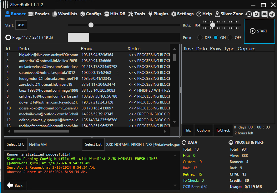Select the DEF proxy radio option
Image resolution: width=277 pixels, height=193 pixels.
[x=200, y=37]
